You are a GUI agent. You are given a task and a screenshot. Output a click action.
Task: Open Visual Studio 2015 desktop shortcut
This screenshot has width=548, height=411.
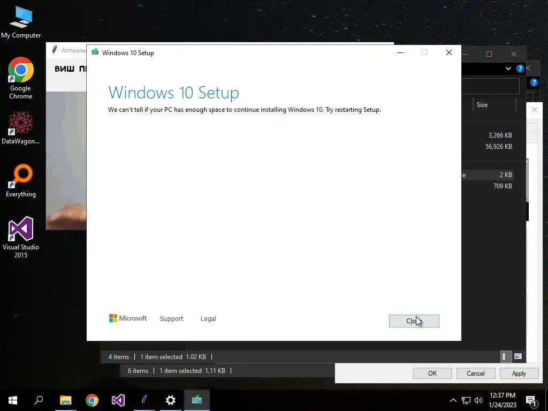pos(21,237)
